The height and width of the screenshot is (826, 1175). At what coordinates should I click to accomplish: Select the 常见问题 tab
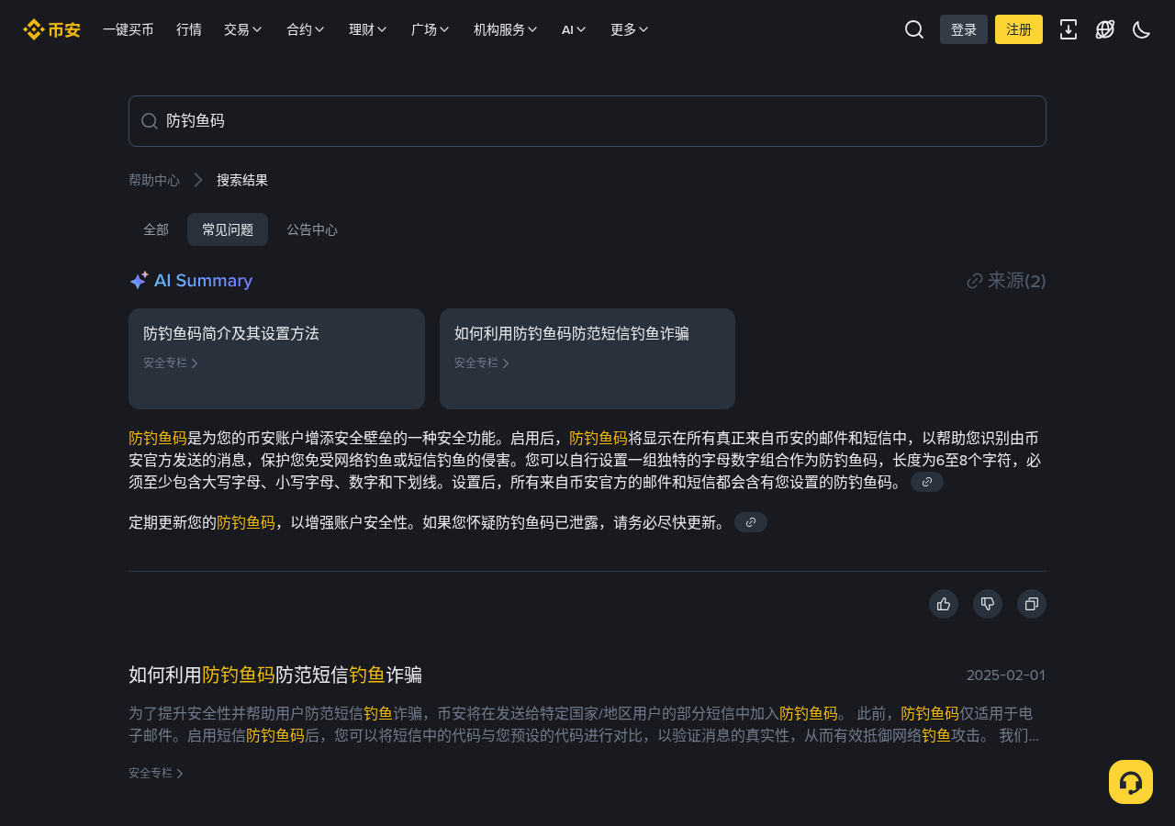tap(228, 229)
